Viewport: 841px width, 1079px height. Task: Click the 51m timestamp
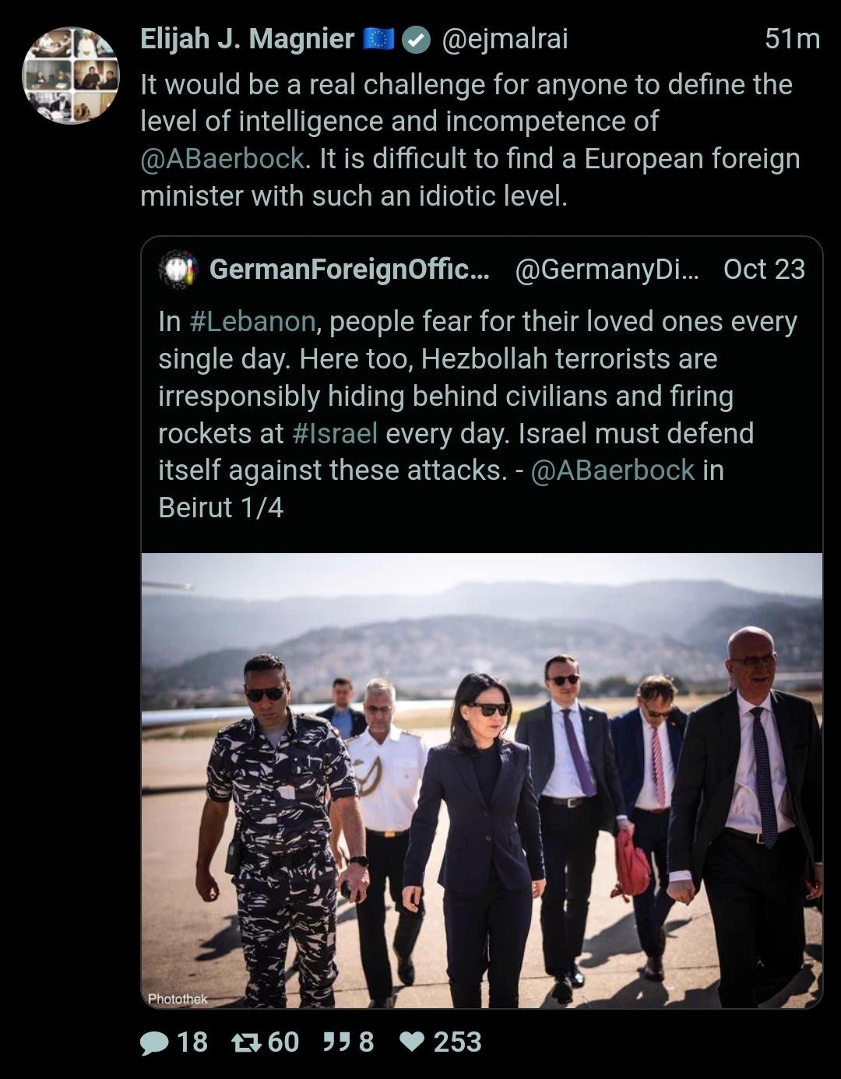pos(792,39)
